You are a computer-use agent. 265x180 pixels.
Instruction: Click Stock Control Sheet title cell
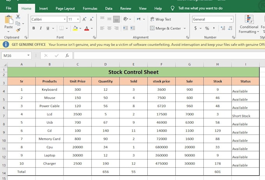133,72
